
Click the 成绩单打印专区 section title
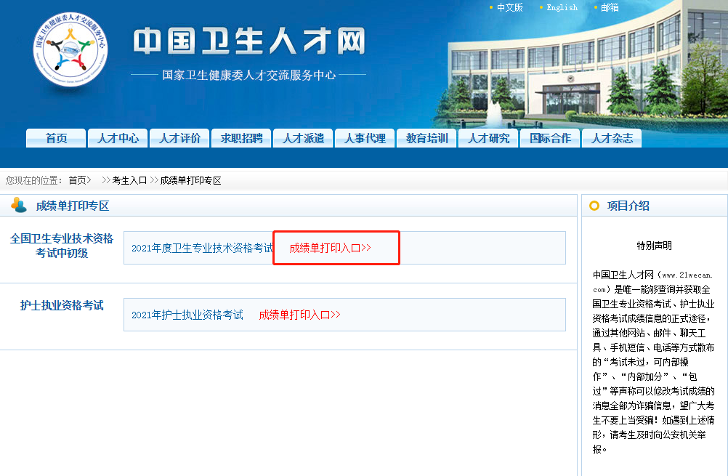pos(73,206)
